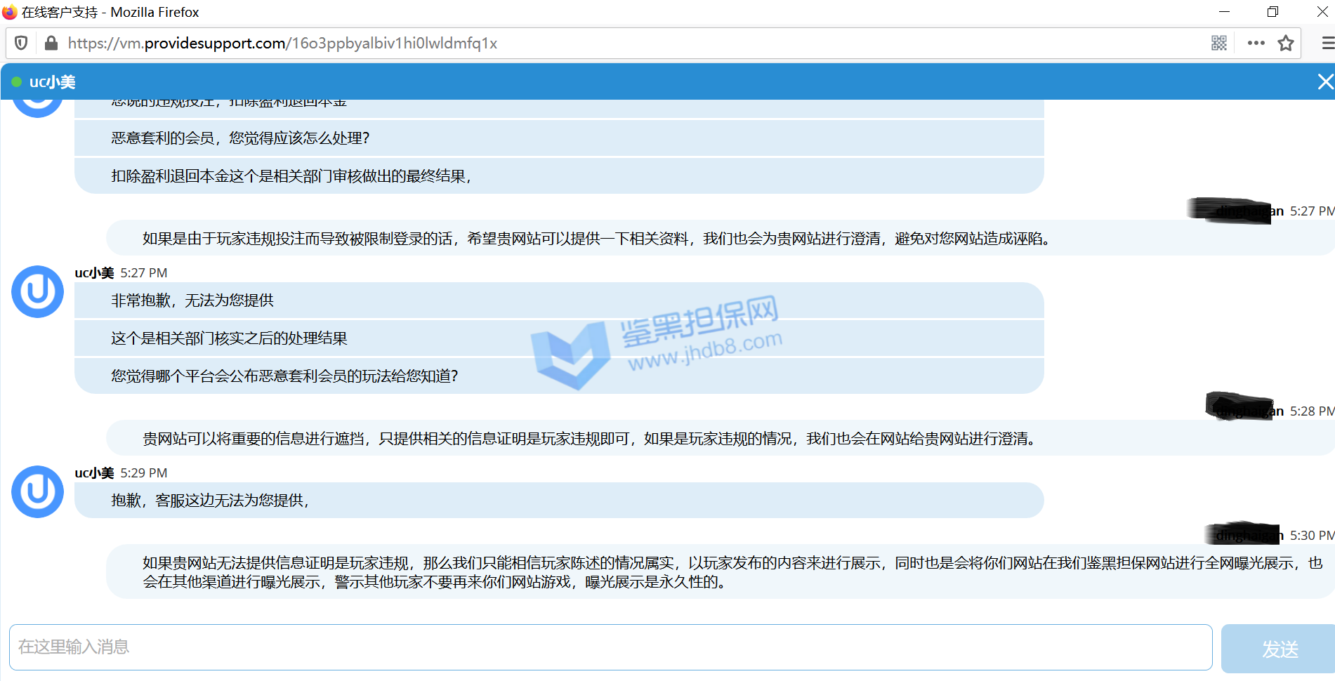Click the green online status dot
This screenshot has width=1335, height=681.
point(17,82)
